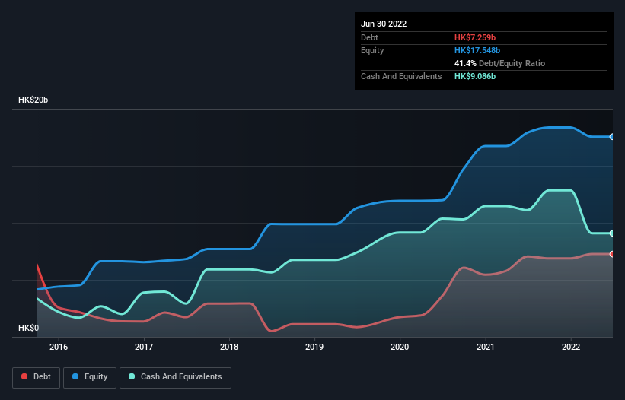Click the blue Equity endpoint marker
This screenshot has height=400, width=625.
point(612,137)
